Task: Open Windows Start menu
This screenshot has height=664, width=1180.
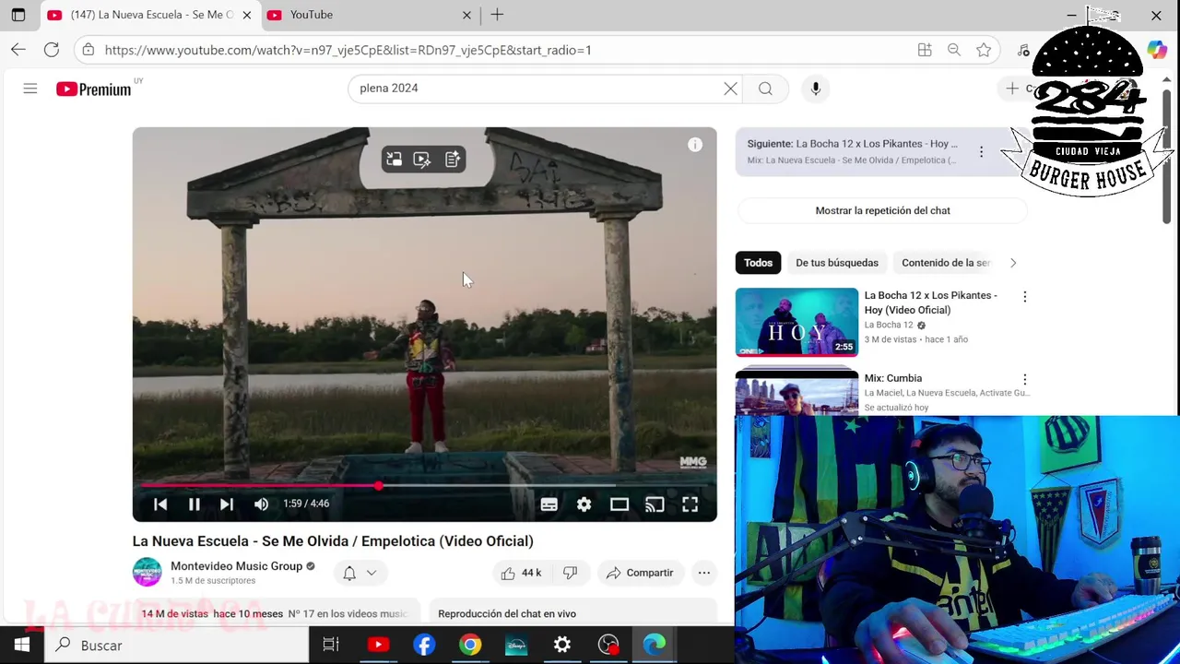Action: [x=22, y=646]
